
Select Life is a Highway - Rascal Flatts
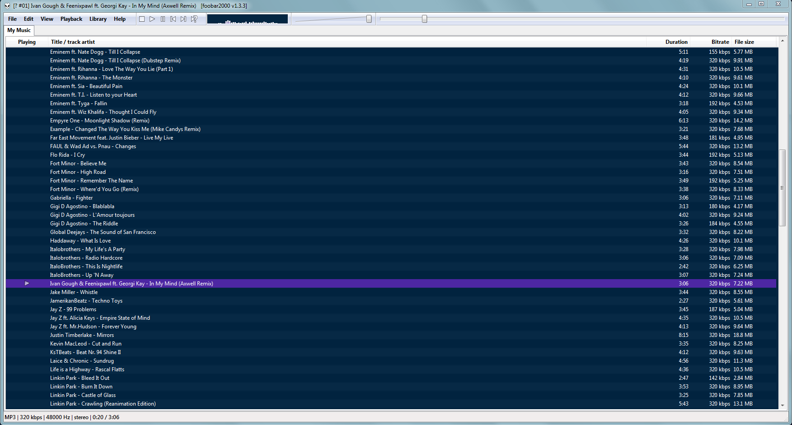pyautogui.click(x=391, y=369)
